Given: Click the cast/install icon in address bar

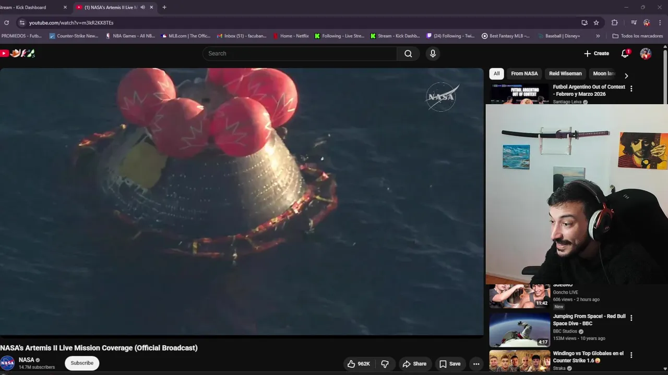Looking at the screenshot, I should click(584, 23).
